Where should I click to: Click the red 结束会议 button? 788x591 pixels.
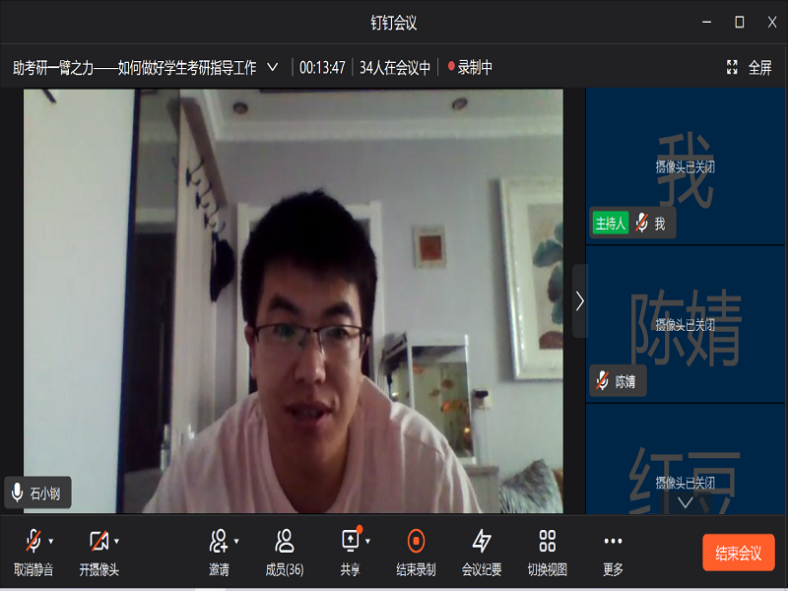tap(738, 553)
